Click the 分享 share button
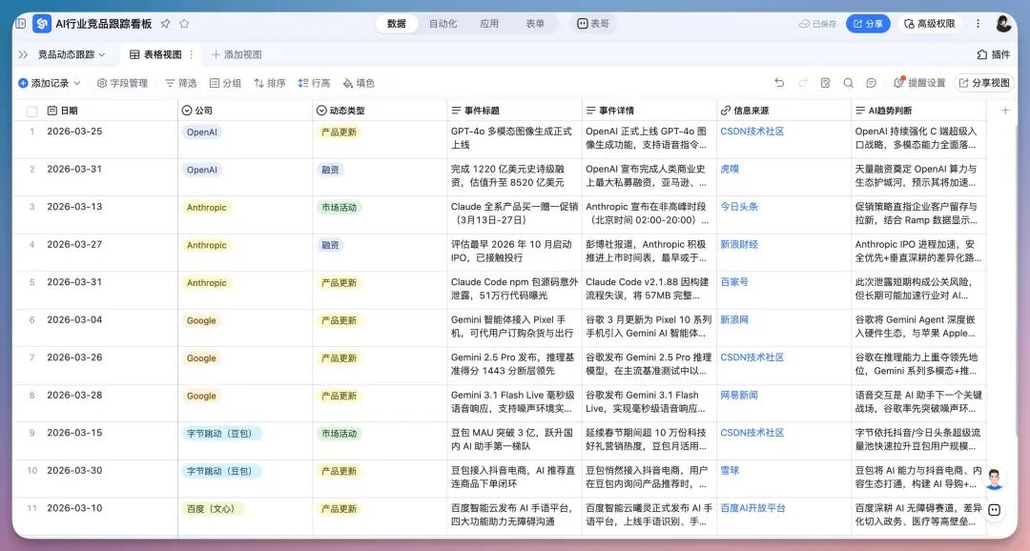Screen dimensions: 1030x551 point(868,23)
